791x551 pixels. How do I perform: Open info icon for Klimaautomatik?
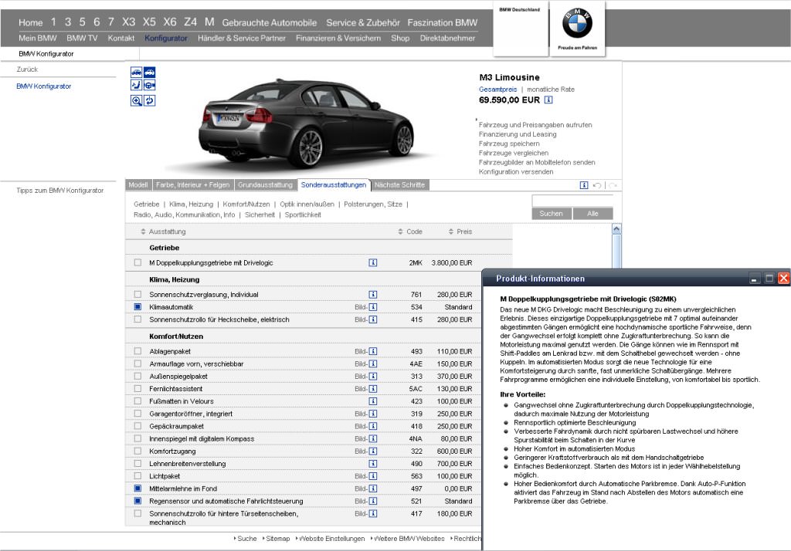(x=373, y=307)
